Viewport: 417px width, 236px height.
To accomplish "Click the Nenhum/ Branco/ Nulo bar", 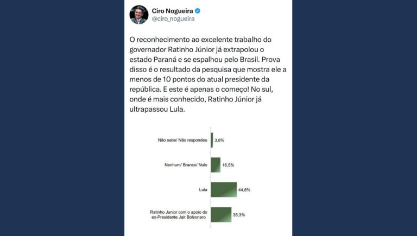I will click(x=216, y=165).
